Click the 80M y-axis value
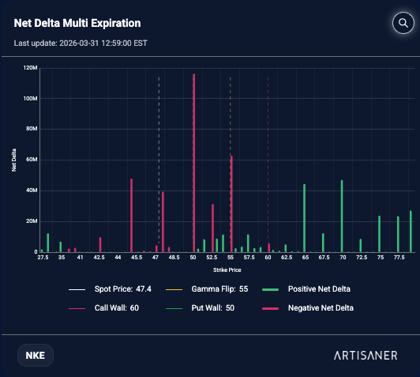 (x=32, y=129)
